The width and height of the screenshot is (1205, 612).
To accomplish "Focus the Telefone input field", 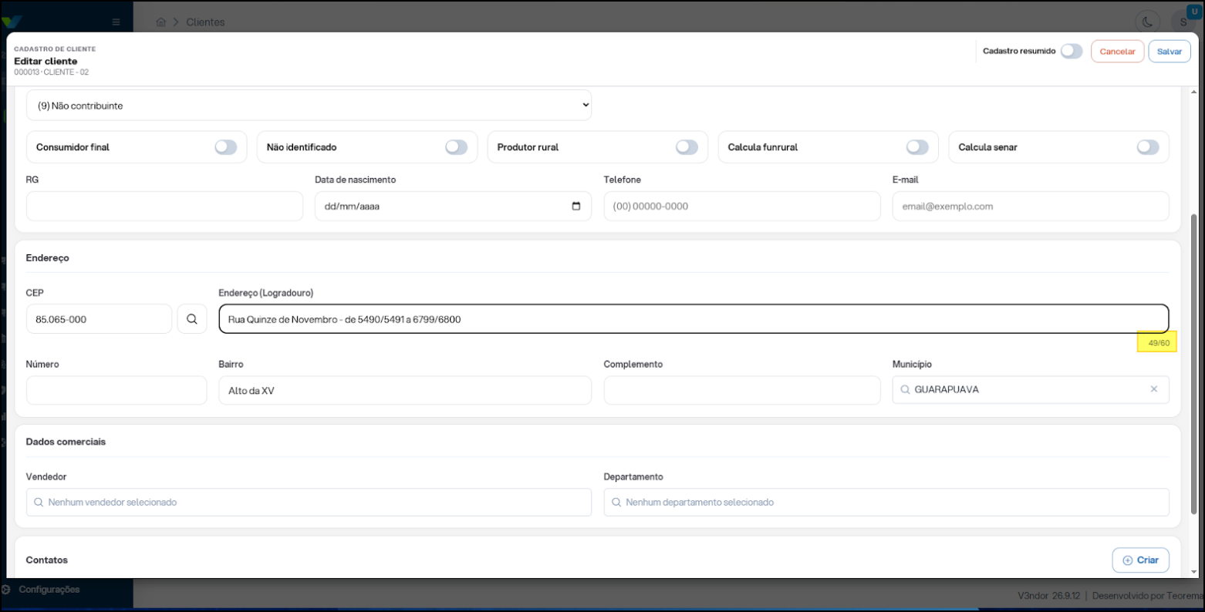I will tap(742, 207).
